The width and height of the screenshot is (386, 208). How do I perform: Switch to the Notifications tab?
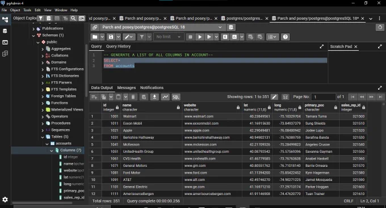pos(152,87)
